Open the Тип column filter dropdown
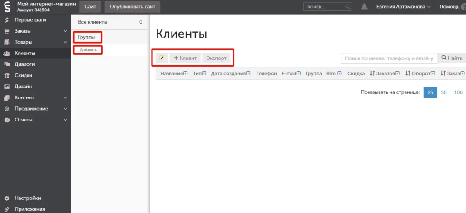 [204, 73]
